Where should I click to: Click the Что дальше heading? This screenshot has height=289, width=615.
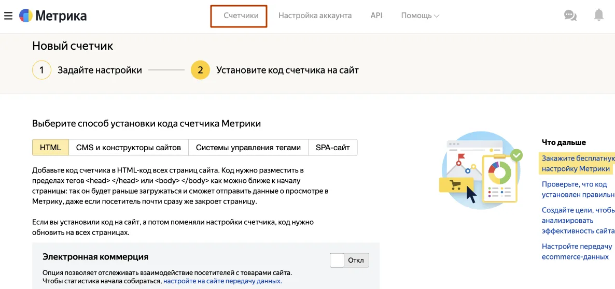564,142
